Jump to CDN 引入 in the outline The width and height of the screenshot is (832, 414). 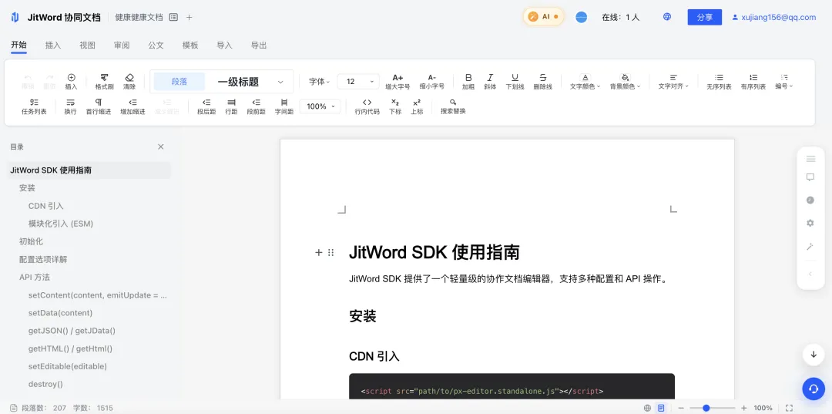[x=45, y=206]
